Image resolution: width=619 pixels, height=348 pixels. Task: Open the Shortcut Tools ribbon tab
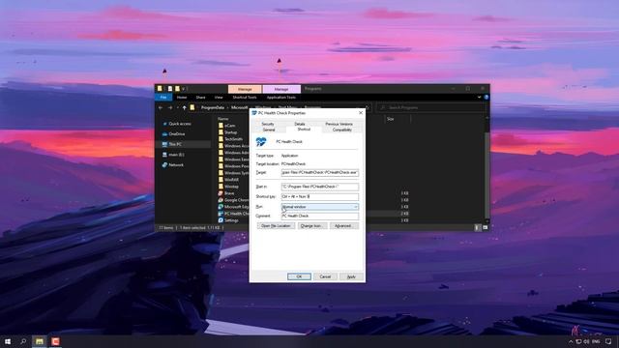click(x=245, y=97)
